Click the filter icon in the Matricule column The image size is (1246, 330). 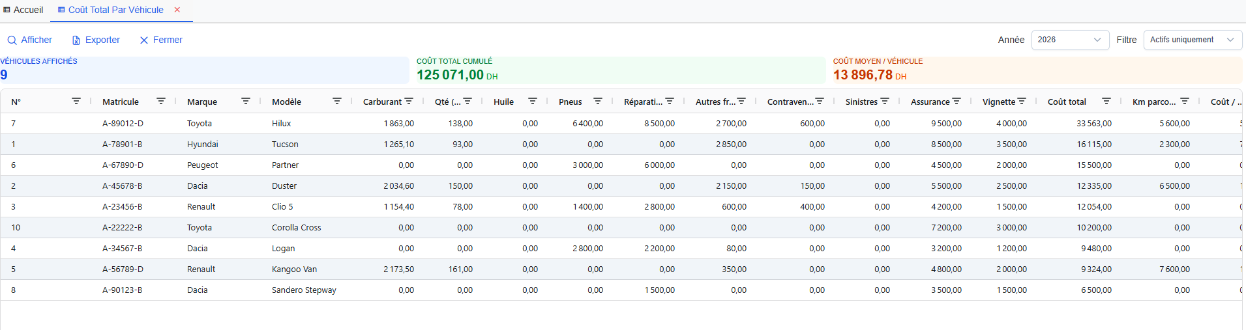[161, 102]
